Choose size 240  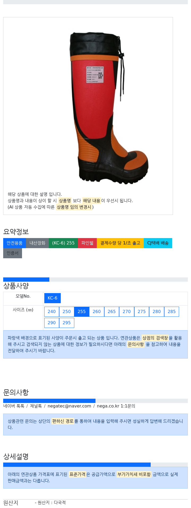click(52, 312)
